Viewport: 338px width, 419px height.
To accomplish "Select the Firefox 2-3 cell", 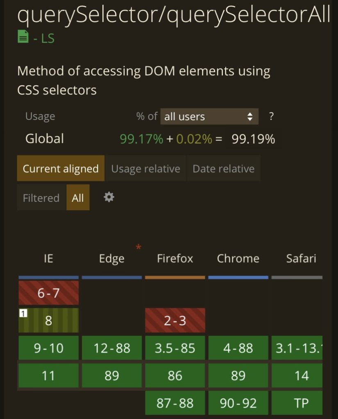I will point(175,320).
